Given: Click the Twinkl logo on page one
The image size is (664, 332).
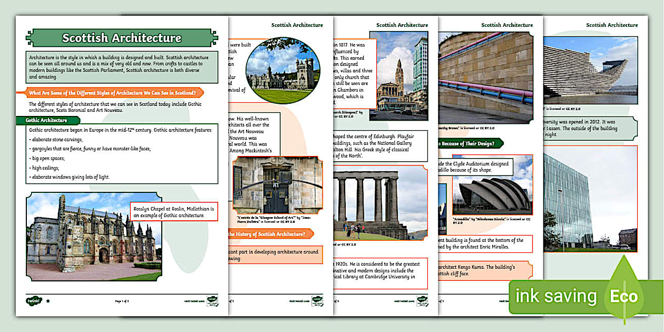Looking at the screenshot, I should tap(34, 301).
